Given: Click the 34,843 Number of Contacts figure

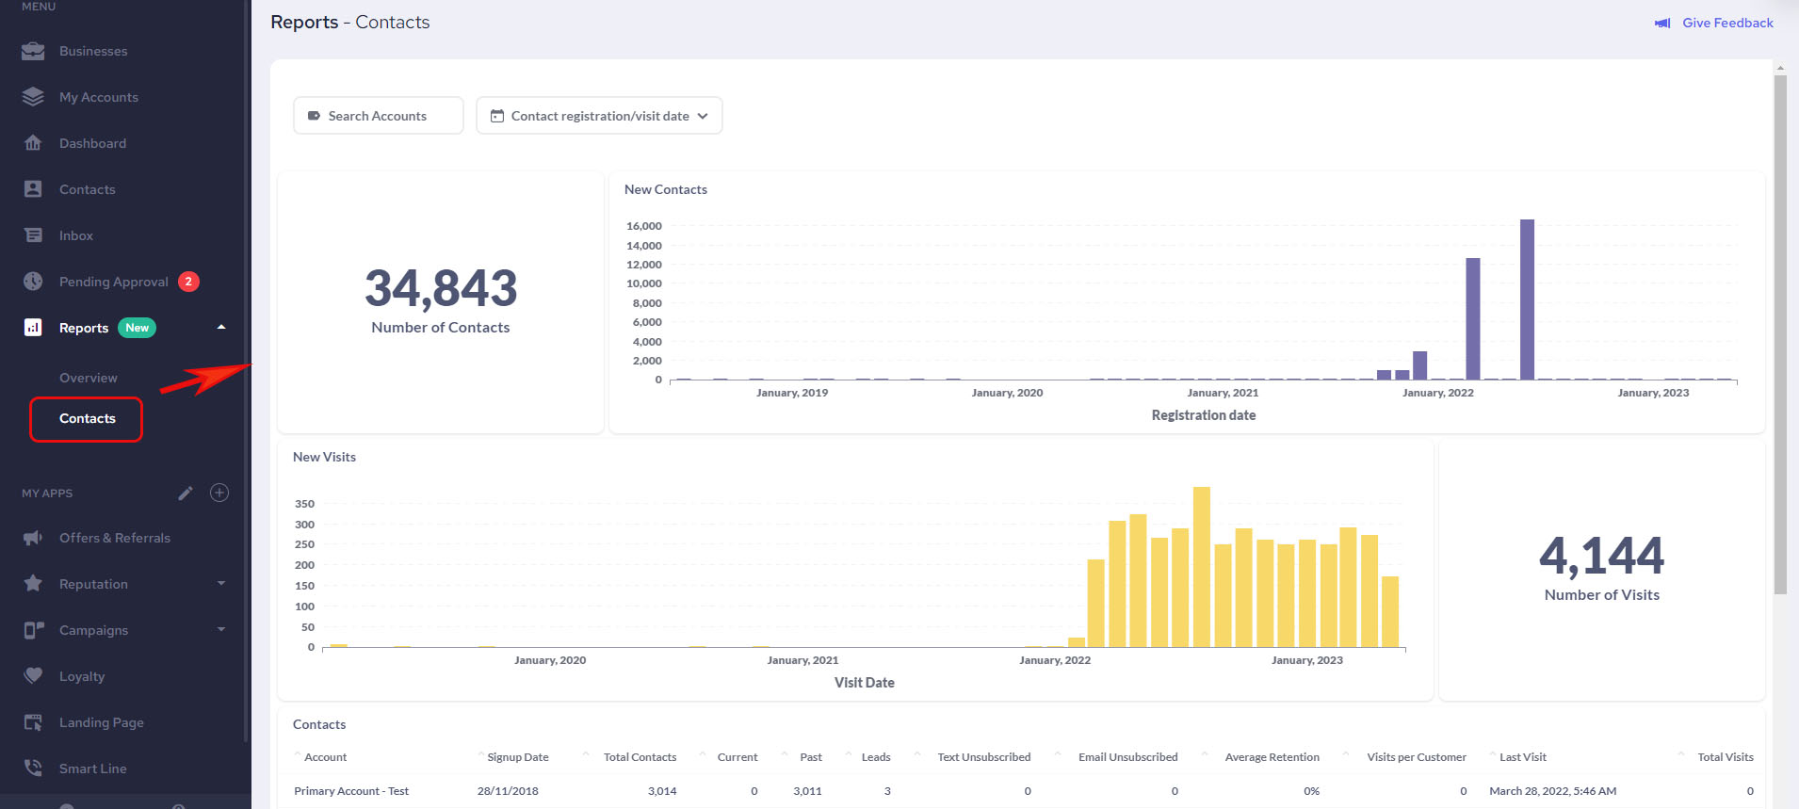Looking at the screenshot, I should pos(441,288).
